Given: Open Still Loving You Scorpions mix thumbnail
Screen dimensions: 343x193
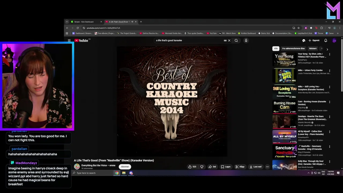Looking at the screenshot, I should (284, 92).
